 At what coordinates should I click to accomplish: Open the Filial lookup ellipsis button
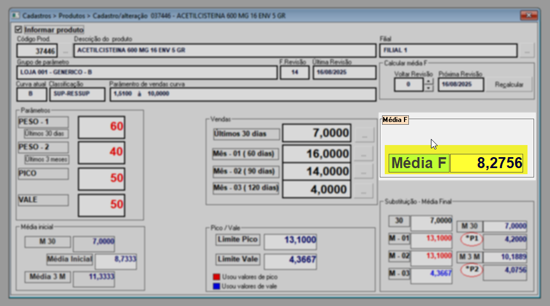pos(527,51)
